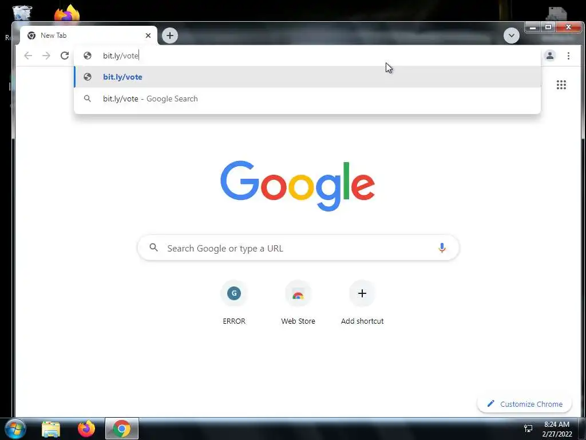Click the magnifier icon in the search suggestion row

point(88,99)
